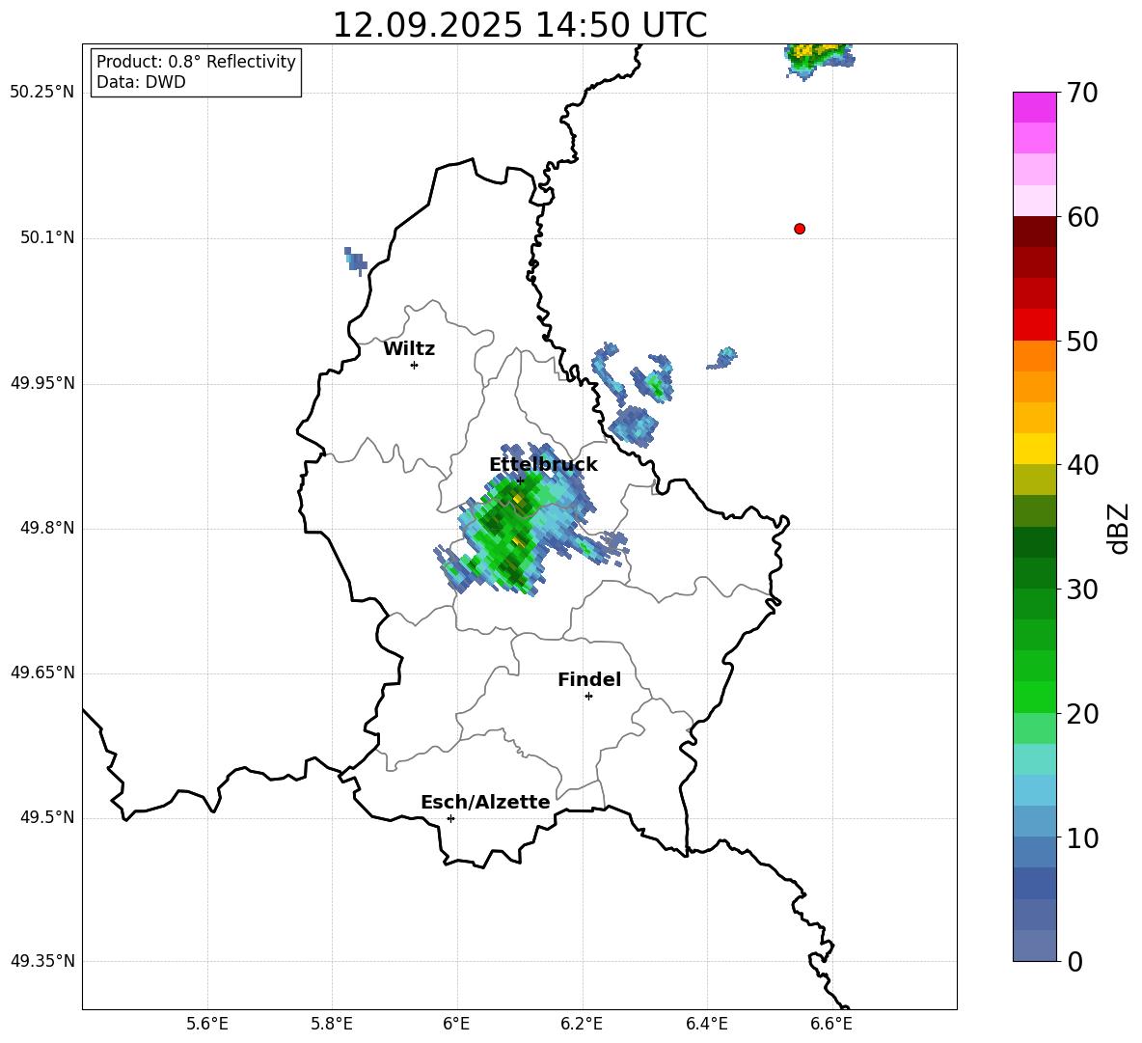Viewport: 1142px width, 1043px height.
Task: Click the Wiltz city label
Action: (x=409, y=349)
